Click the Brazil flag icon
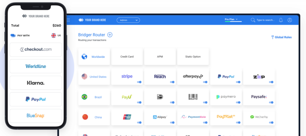The image size is (306, 136). [x=84, y=97]
